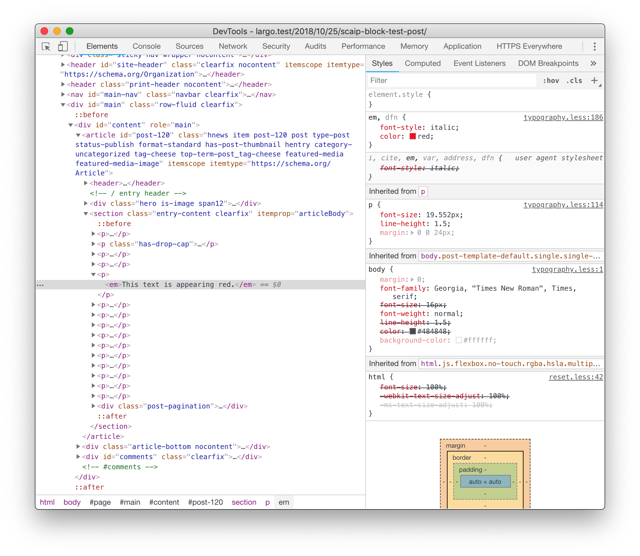The image size is (640, 556).
Task: Click the new style rule plus icon
Action: tap(594, 80)
